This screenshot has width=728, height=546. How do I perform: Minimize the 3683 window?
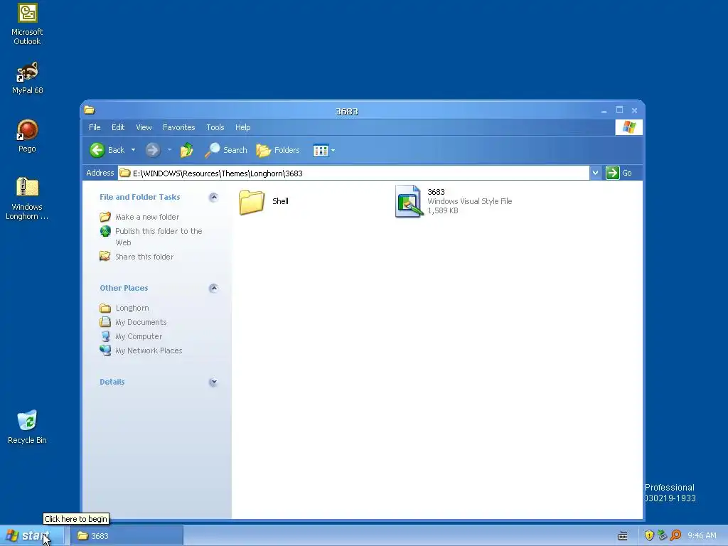point(604,111)
